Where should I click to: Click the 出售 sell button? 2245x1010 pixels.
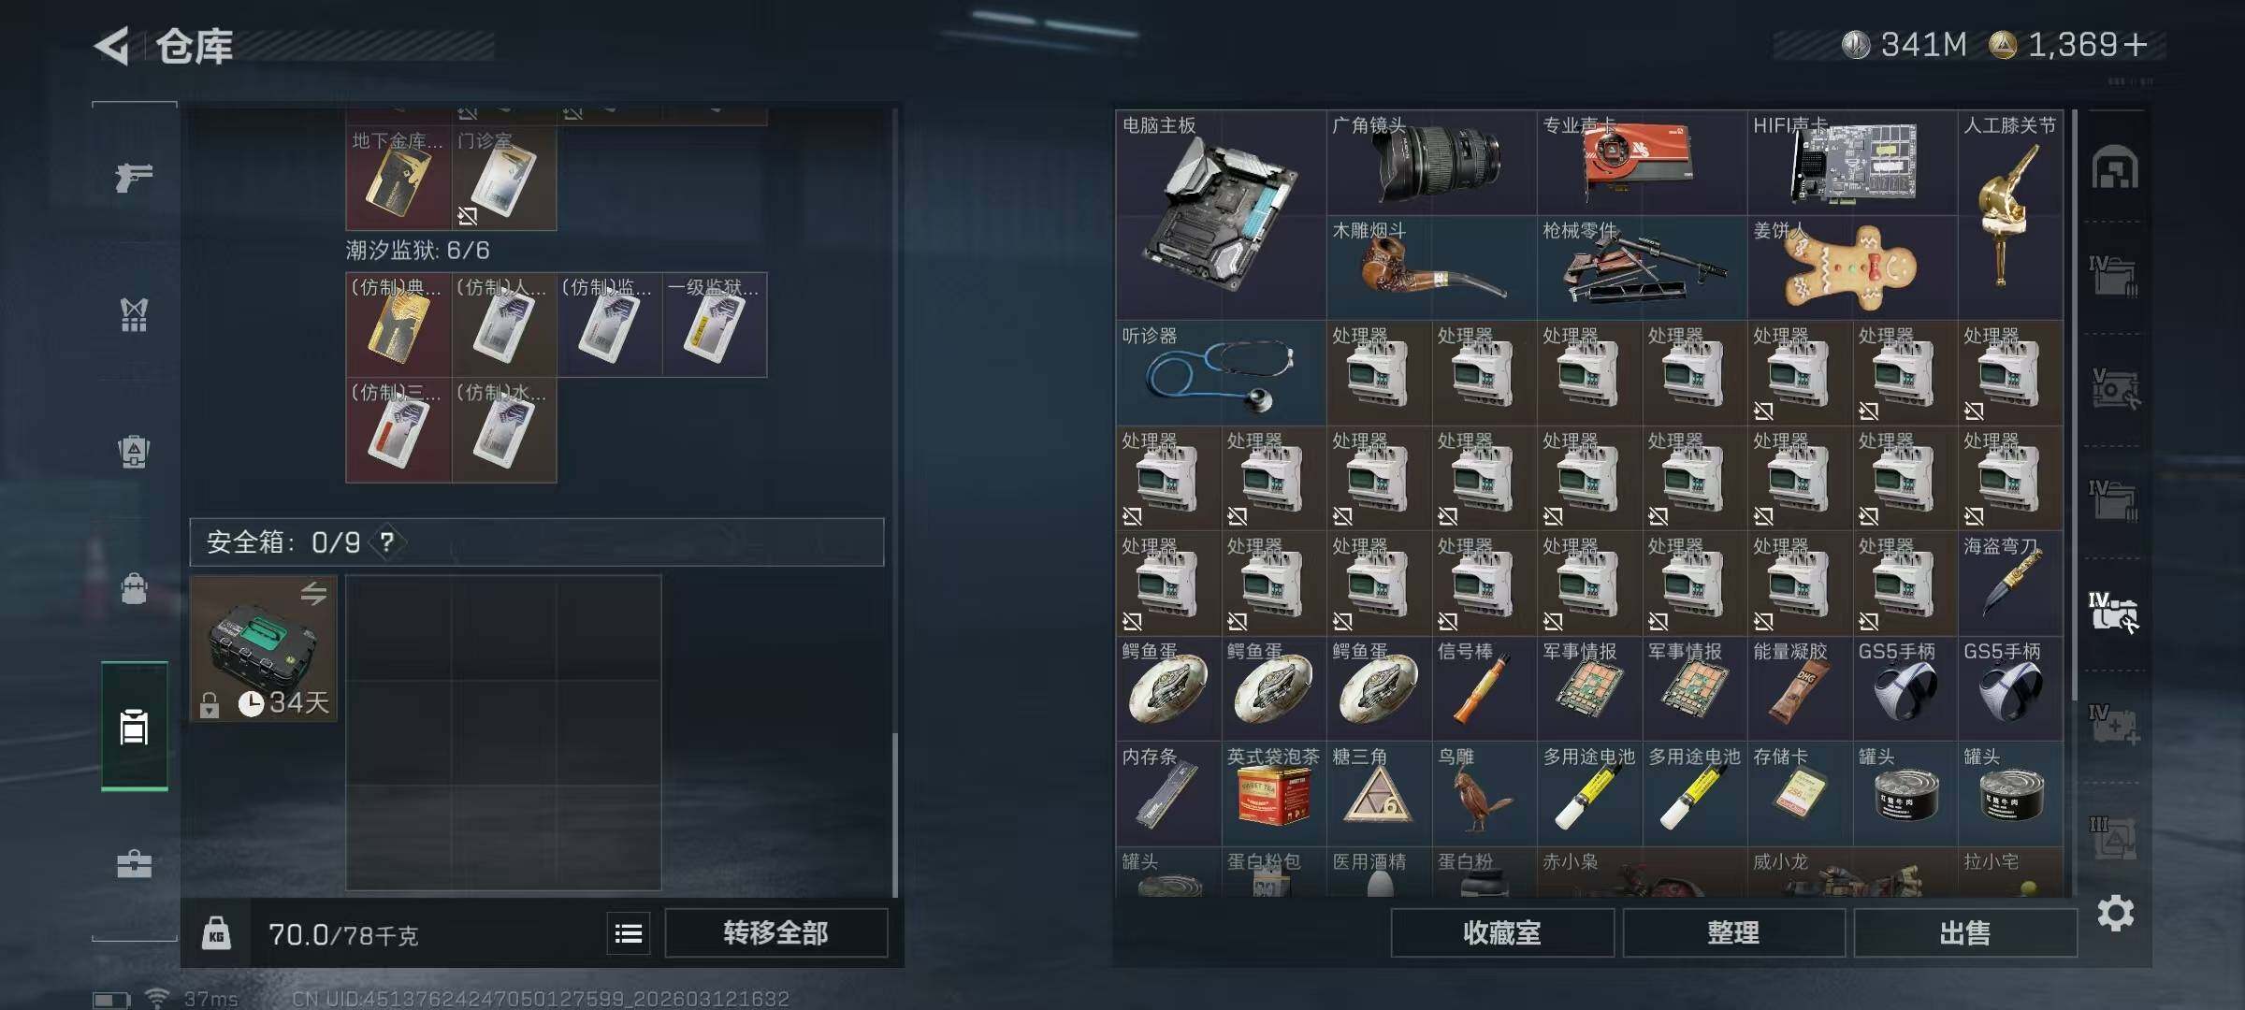point(1964,932)
